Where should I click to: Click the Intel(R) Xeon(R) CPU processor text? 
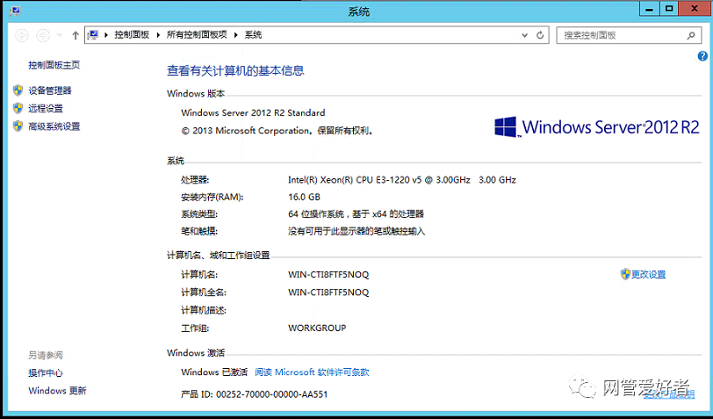coord(402,180)
